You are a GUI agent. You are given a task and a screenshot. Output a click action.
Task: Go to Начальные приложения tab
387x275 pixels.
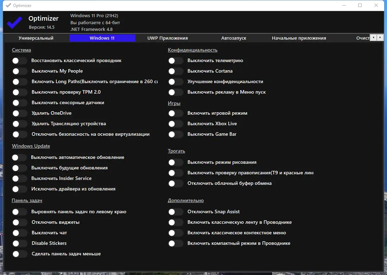(x=299, y=38)
